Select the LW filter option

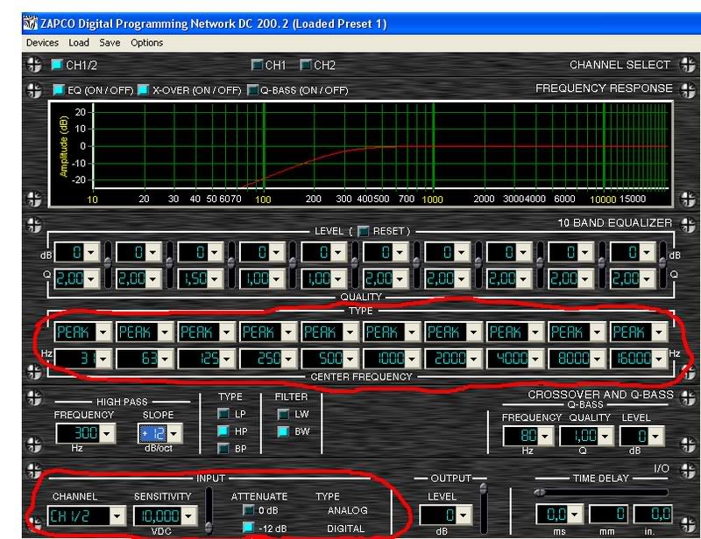click(x=283, y=414)
